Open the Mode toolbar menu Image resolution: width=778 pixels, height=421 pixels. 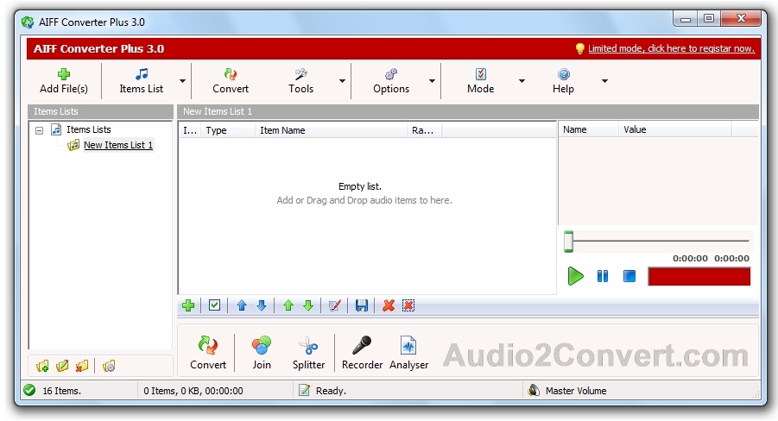click(x=480, y=81)
